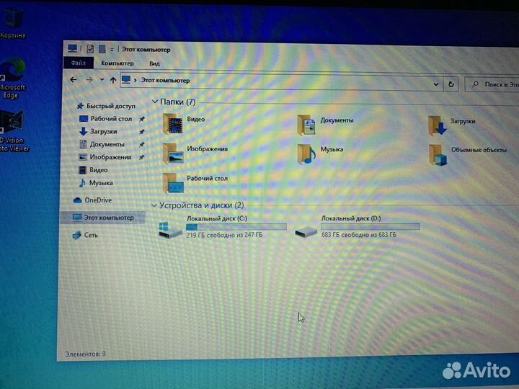Open the Вид ribbon tab
The image size is (519, 389).
click(154, 63)
